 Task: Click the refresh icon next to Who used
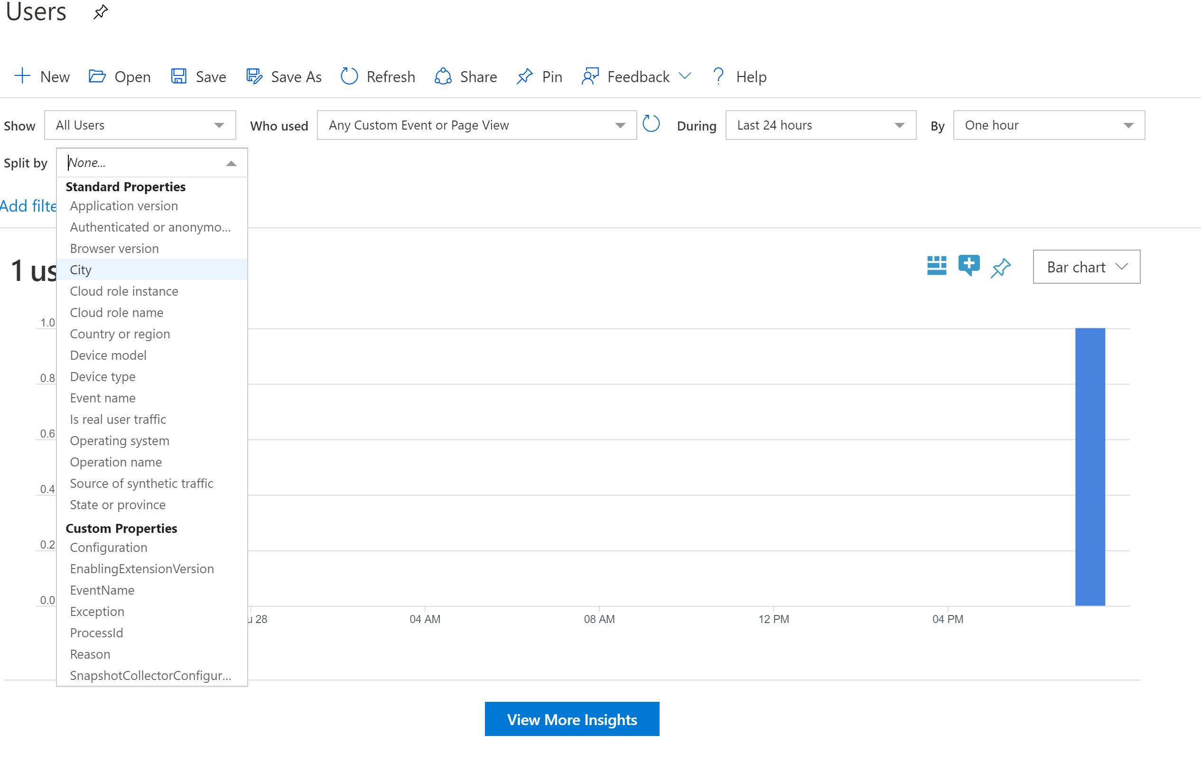(651, 124)
